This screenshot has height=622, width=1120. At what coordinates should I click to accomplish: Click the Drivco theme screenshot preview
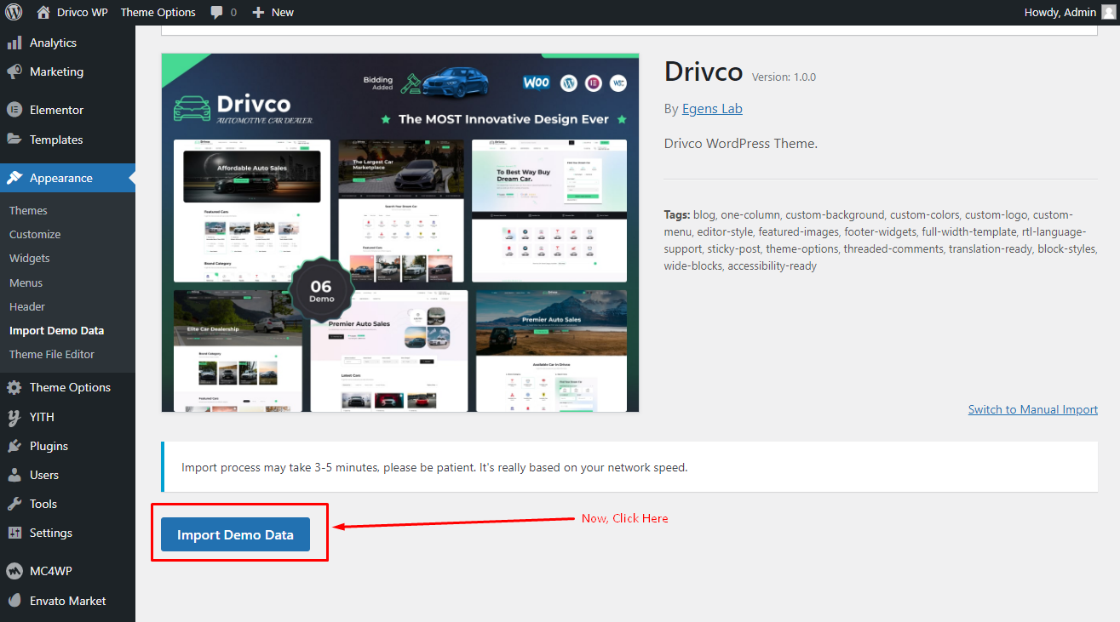[x=400, y=232]
